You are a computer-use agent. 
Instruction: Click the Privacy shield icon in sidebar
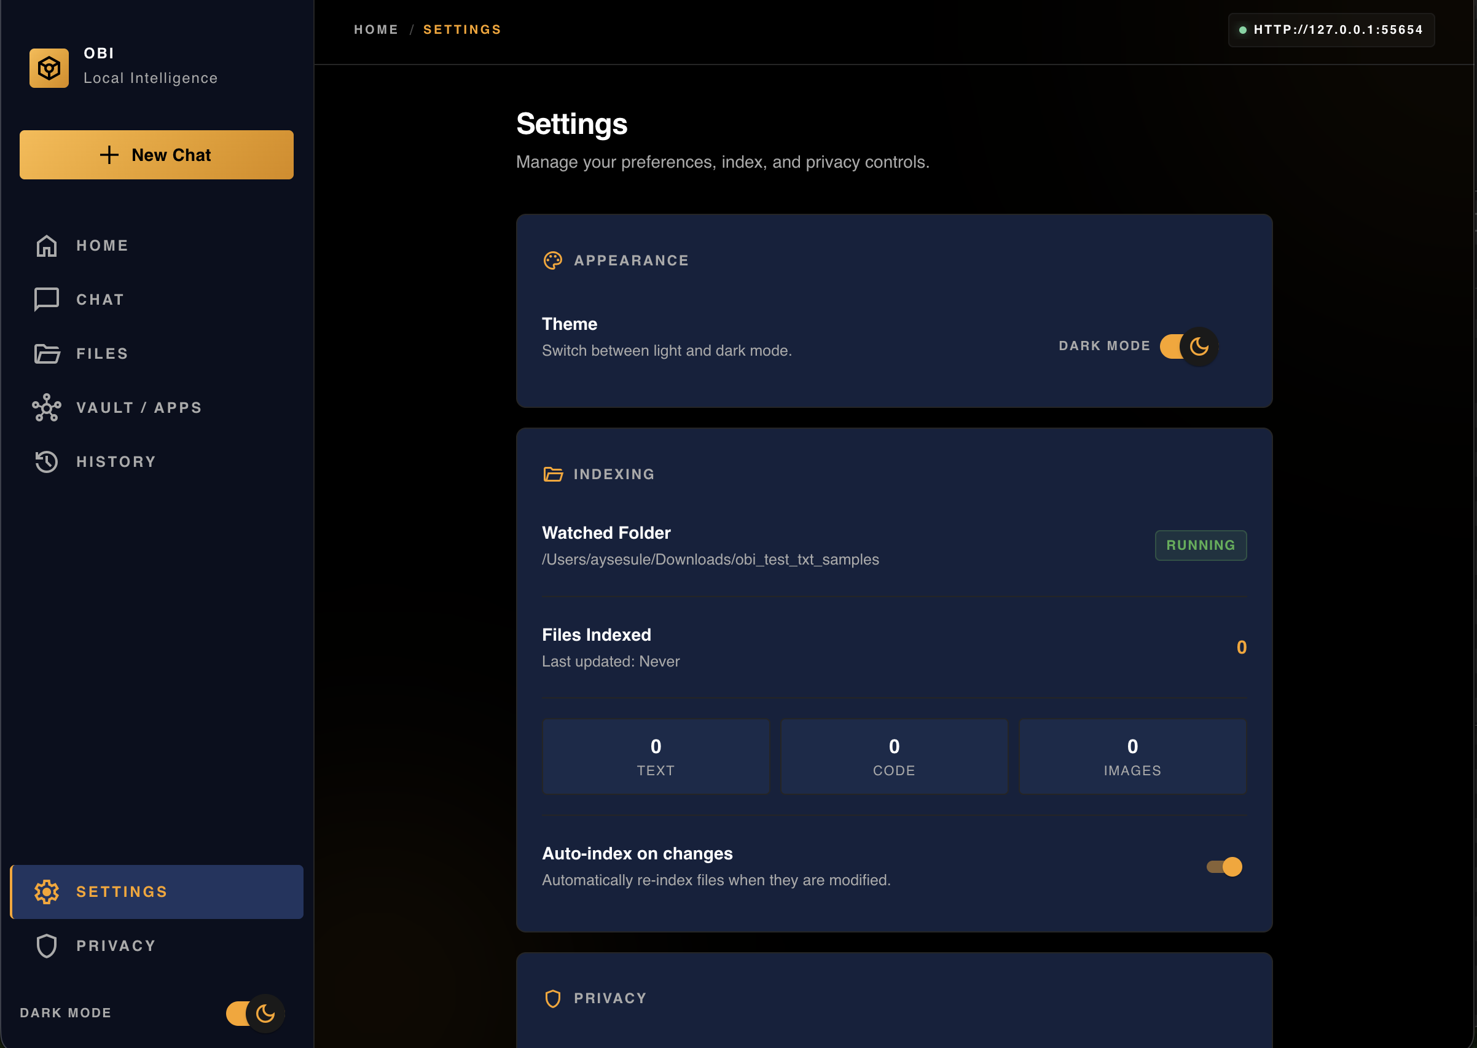click(x=47, y=946)
